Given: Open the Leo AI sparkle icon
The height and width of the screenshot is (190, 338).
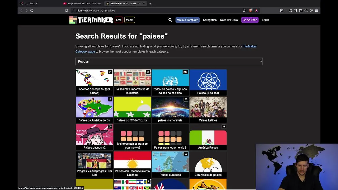Looking at the screenshot, I should point(306,11).
